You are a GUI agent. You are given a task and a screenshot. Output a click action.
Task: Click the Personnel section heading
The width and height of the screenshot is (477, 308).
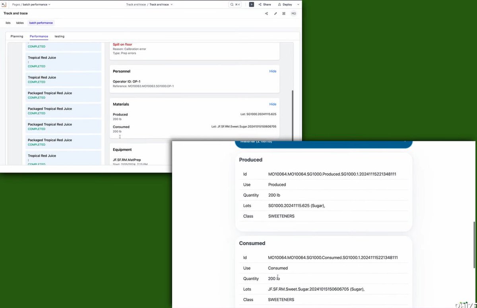121,71
